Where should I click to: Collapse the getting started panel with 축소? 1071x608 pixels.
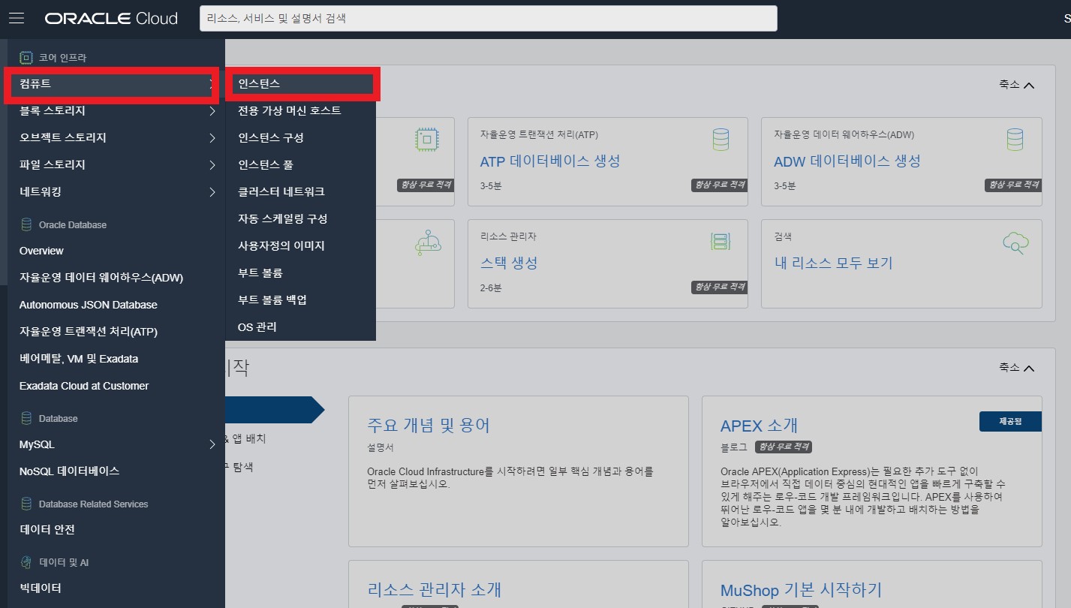[1016, 368]
